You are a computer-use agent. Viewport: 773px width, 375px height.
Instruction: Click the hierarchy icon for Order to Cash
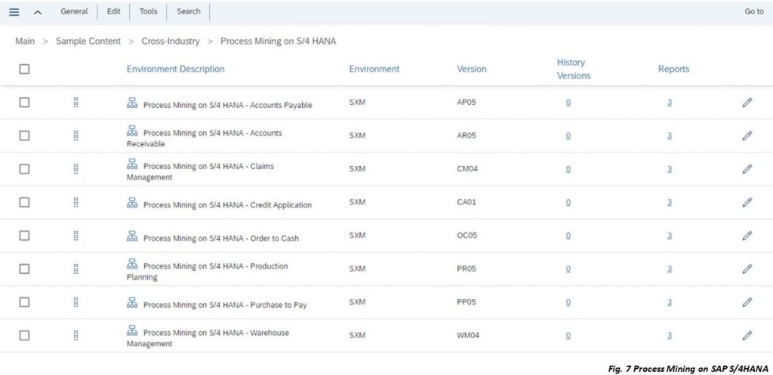(132, 236)
